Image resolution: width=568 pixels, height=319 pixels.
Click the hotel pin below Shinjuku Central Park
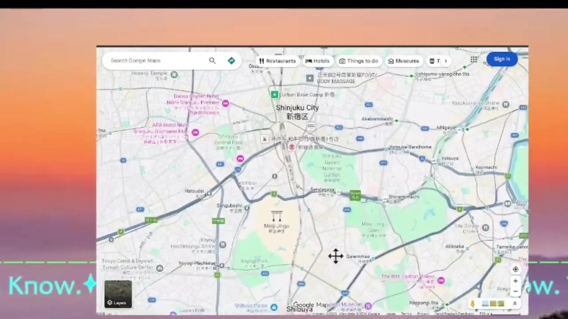[240, 159]
